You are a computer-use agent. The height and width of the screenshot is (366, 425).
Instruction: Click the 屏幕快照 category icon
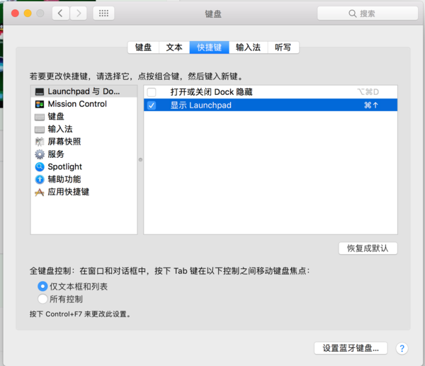tap(40, 142)
